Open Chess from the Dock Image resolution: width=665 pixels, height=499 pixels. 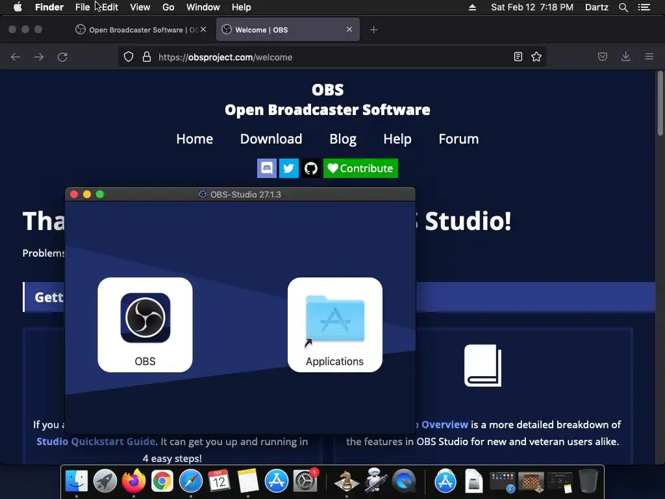pos(347,481)
